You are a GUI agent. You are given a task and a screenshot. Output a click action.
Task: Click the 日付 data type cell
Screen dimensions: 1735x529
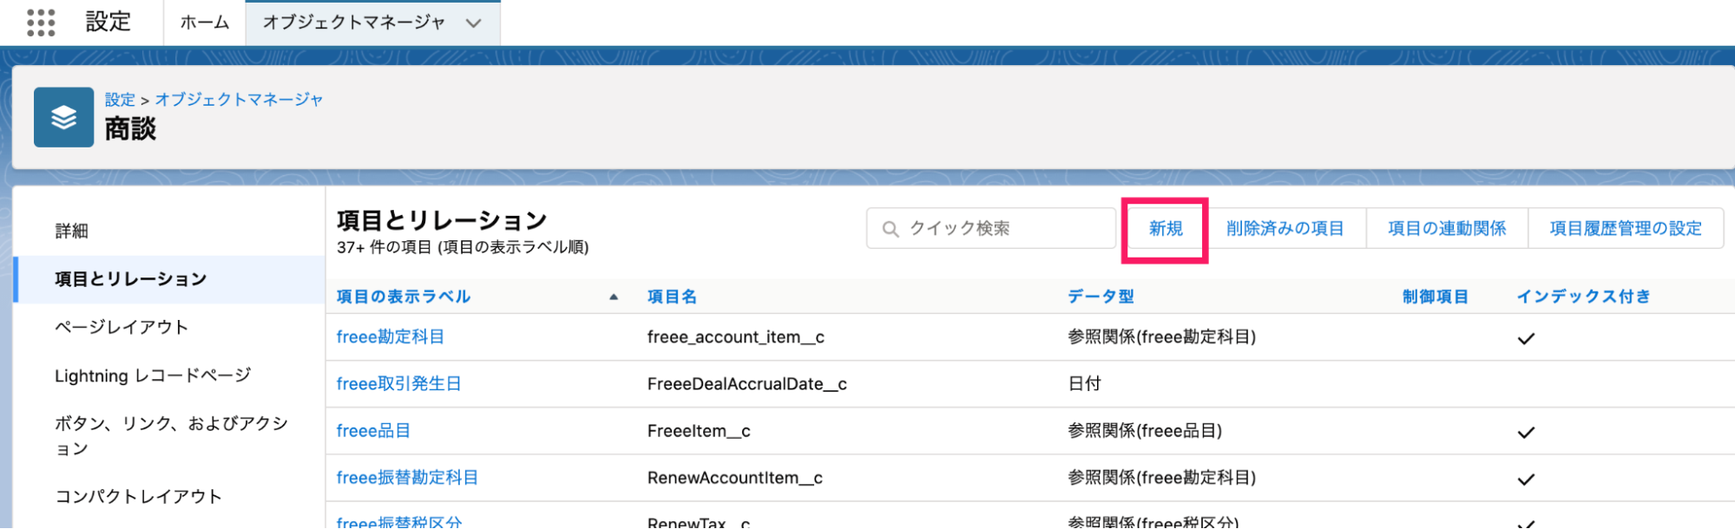click(x=1084, y=383)
